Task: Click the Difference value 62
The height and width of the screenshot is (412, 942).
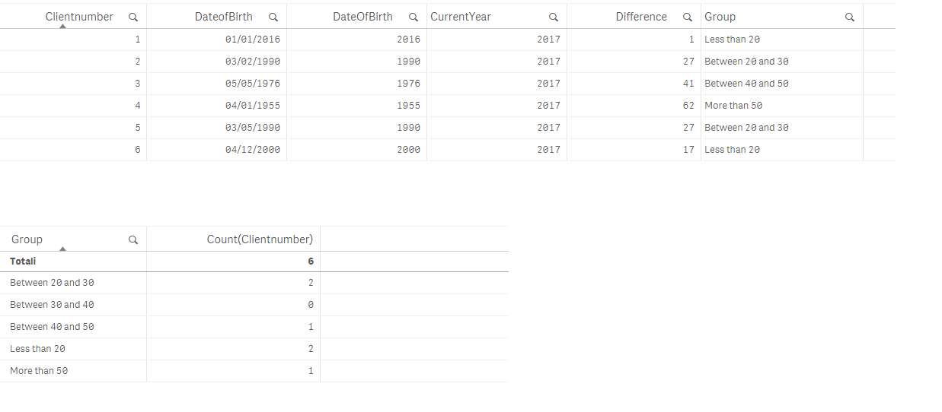Action: 688,106
